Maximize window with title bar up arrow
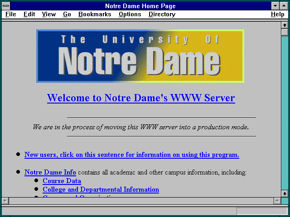This screenshot has width=290, height=217. click(284, 6)
